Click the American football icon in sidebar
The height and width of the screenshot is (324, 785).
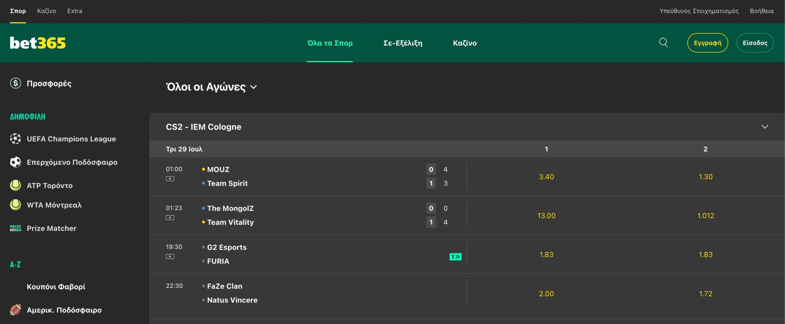click(x=15, y=310)
